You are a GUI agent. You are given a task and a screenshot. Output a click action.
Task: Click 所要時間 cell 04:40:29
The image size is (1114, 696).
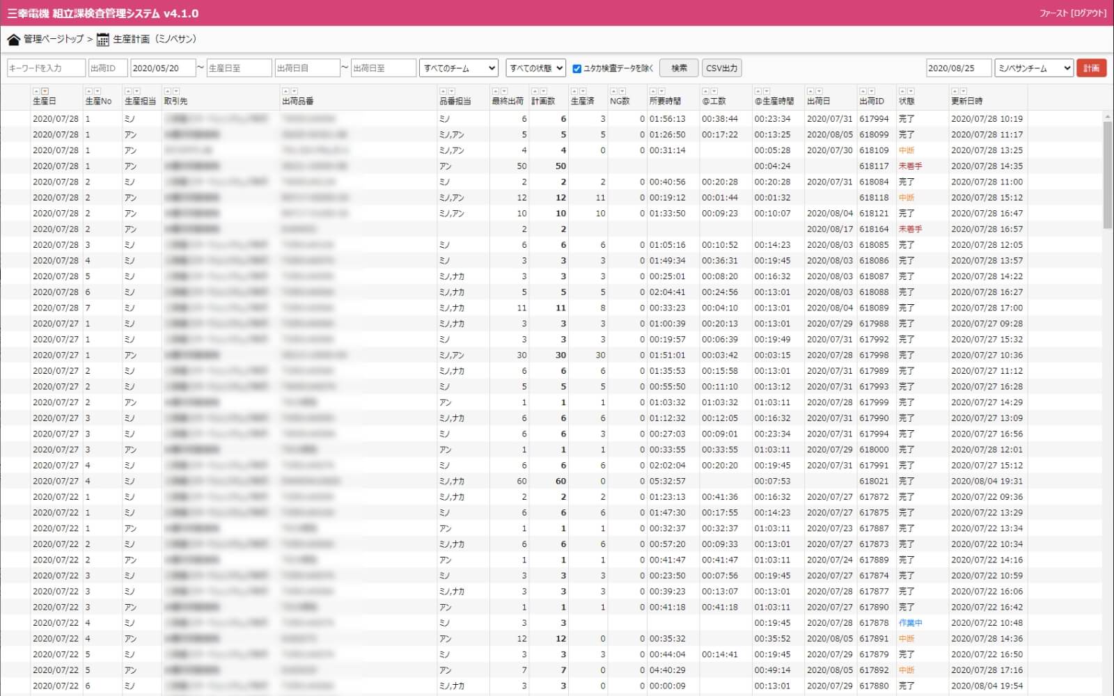coord(667,670)
